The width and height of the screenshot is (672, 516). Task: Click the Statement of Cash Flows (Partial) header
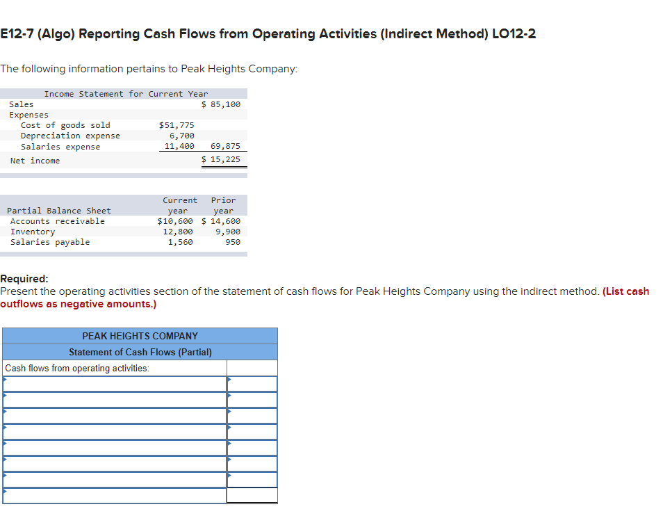(140, 352)
